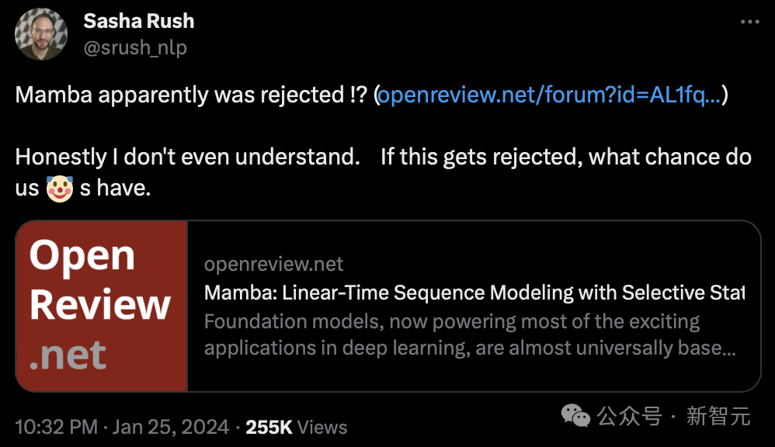This screenshot has height=447, width=775.
Task: Click the clown face emoji
Action: pyautogui.click(x=60, y=188)
